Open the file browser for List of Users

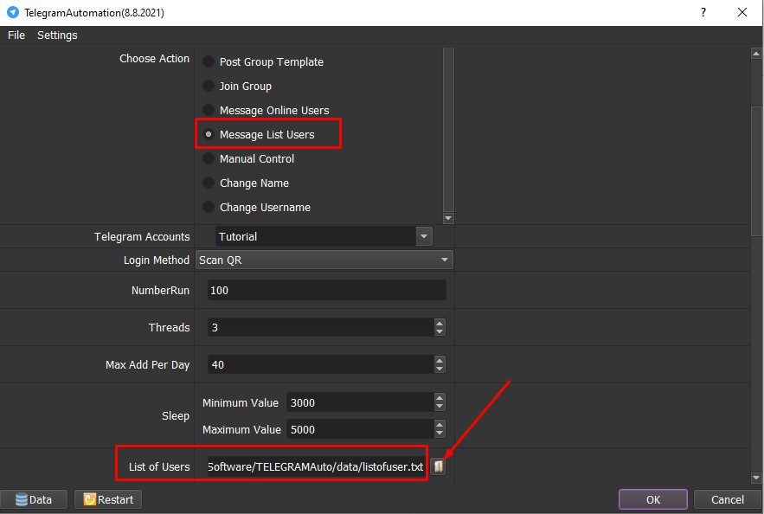[438, 466]
